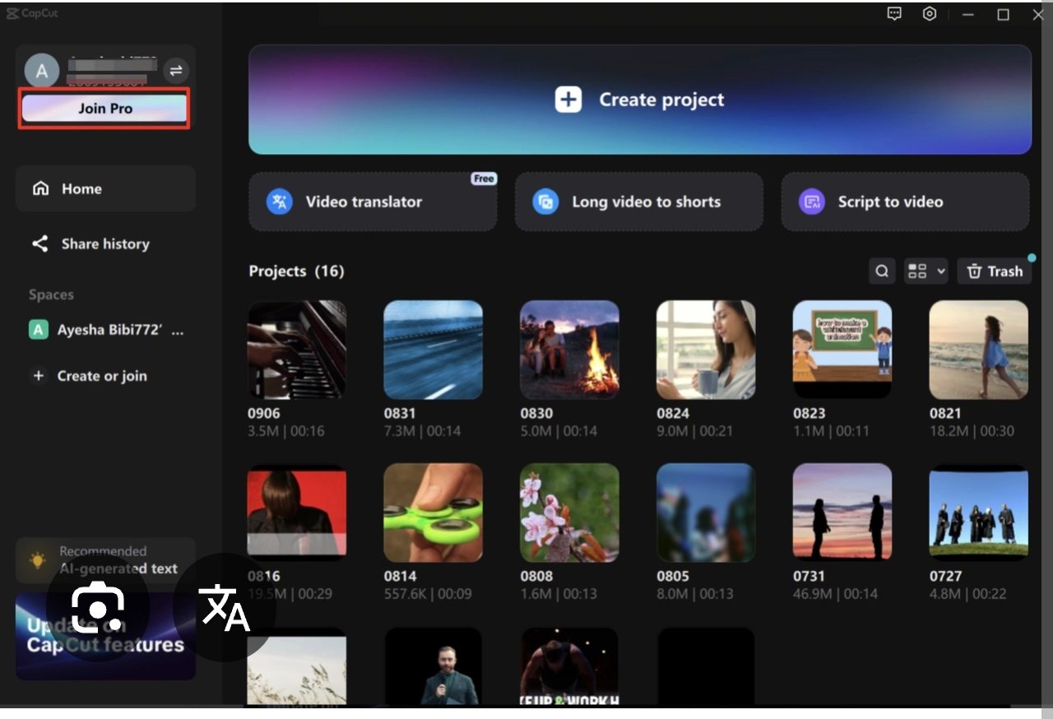
Task: Open project 0814 fidget spinner thumbnail
Action: click(433, 513)
